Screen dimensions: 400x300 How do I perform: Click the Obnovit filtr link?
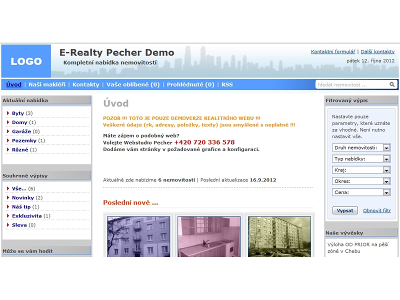pyautogui.click(x=376, y=210)
